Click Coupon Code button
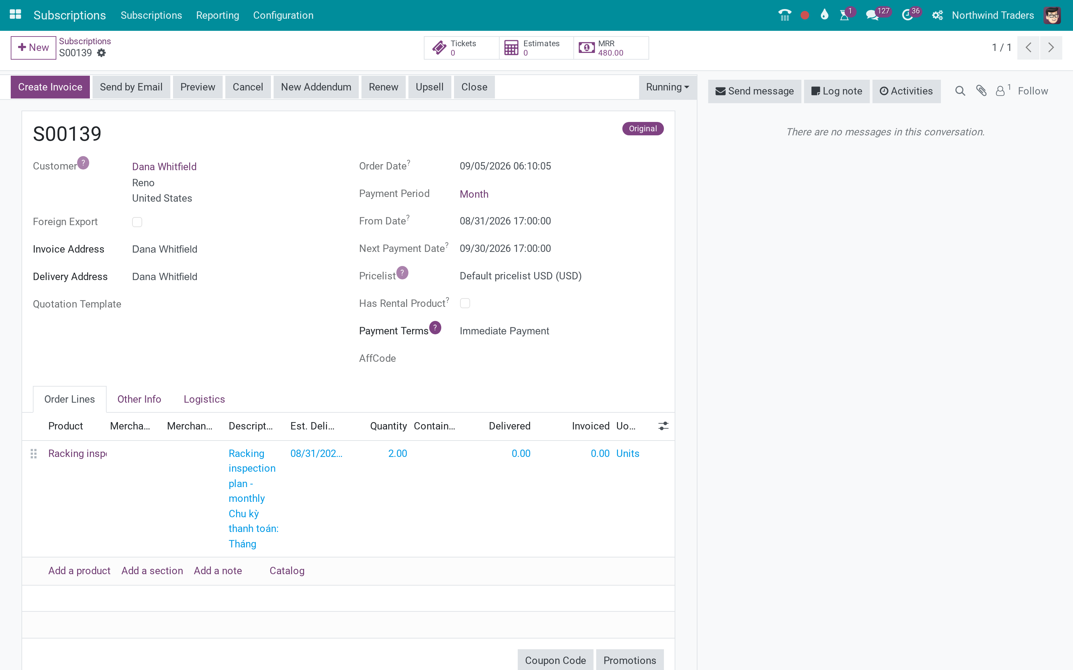This screenshot has height=670, width=1073. [x=555, y=660]
